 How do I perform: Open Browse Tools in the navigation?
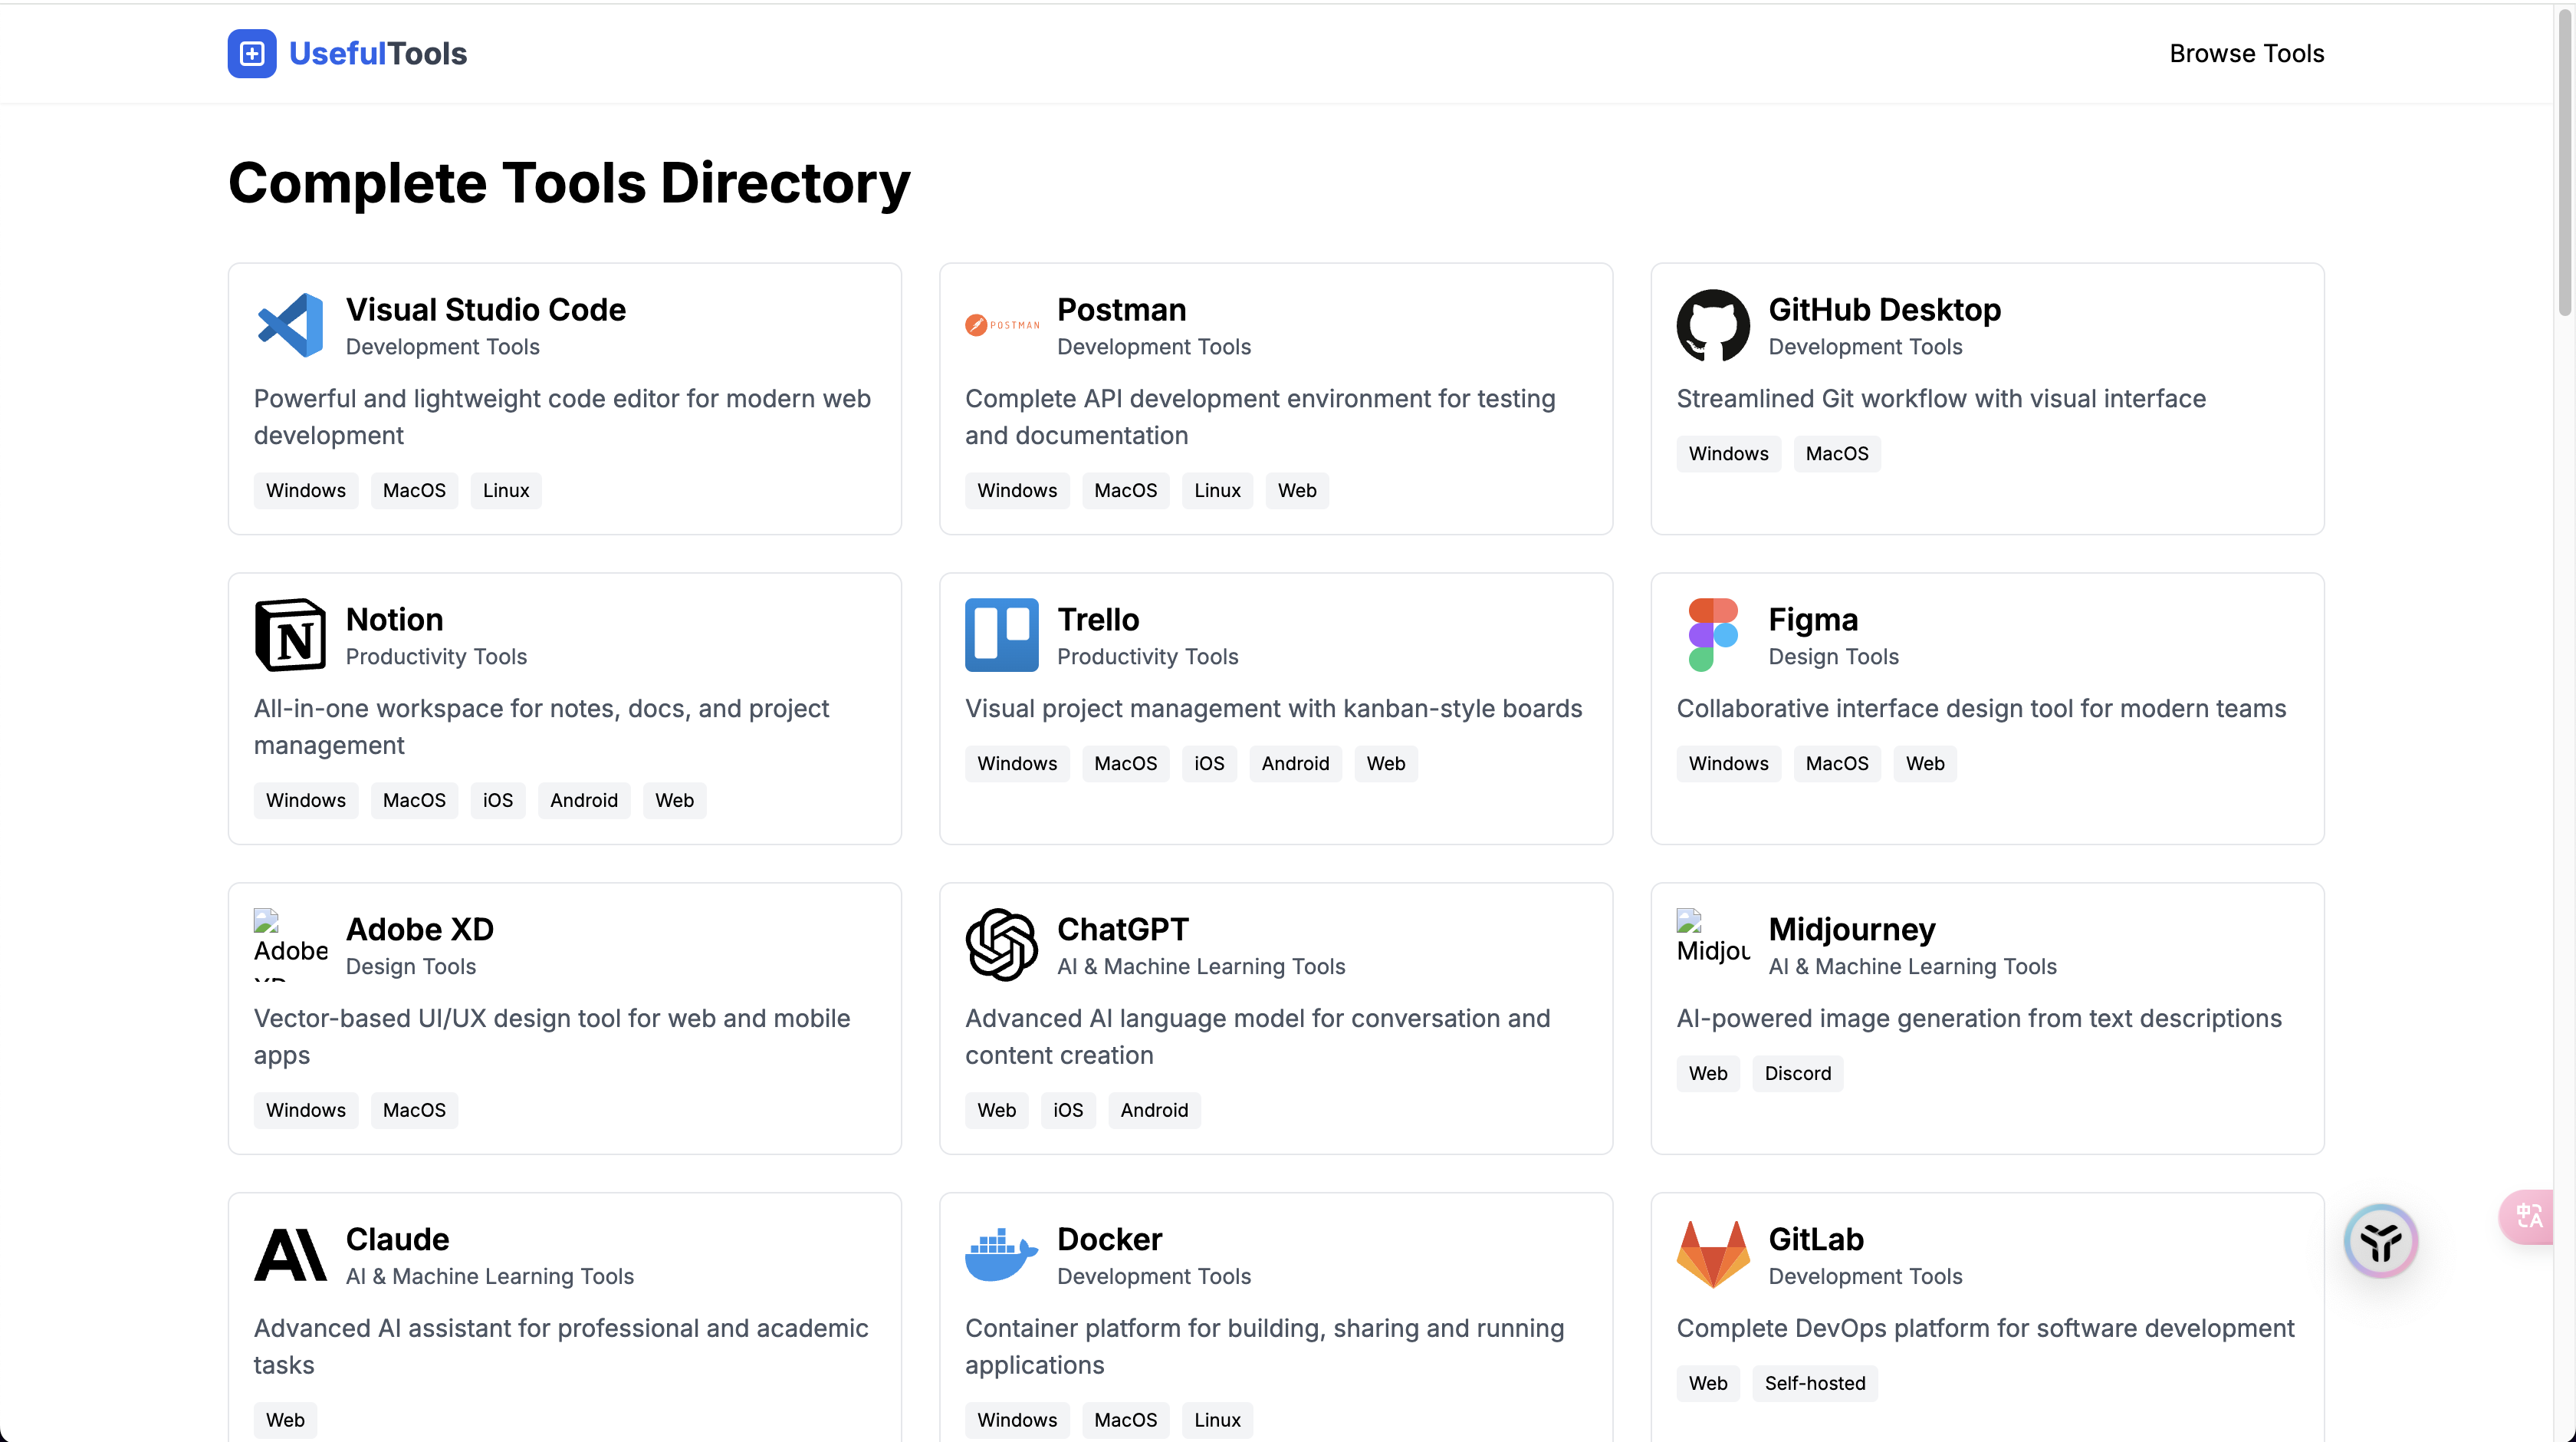coord(2246,53)
